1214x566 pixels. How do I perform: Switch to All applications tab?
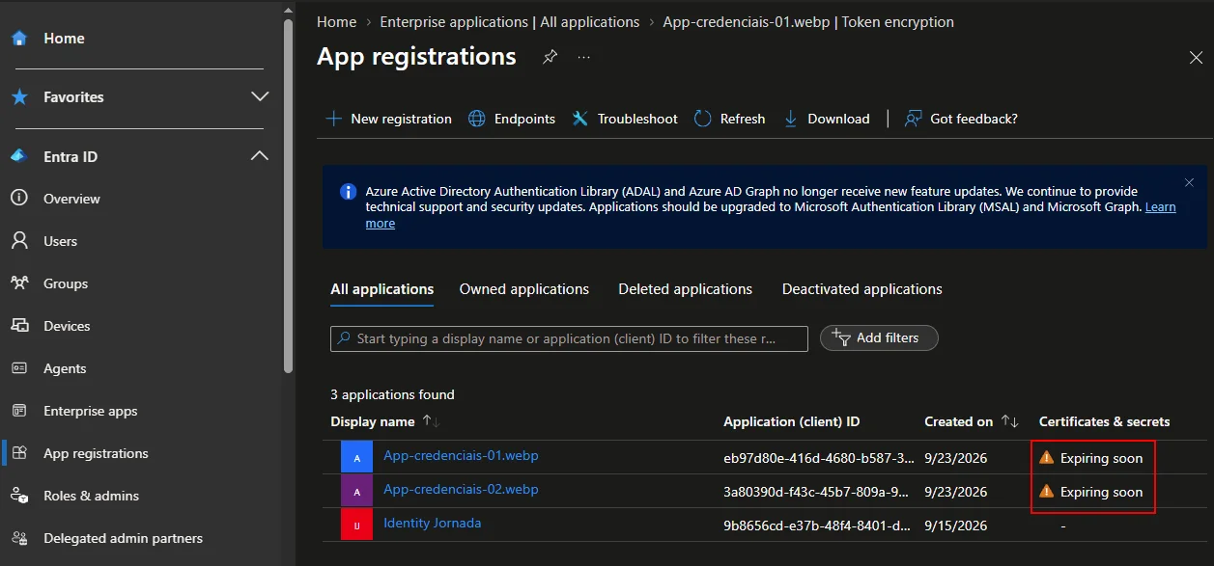382,289
